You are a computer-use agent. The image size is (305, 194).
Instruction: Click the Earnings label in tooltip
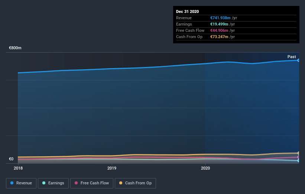click(x=184, y=24)
